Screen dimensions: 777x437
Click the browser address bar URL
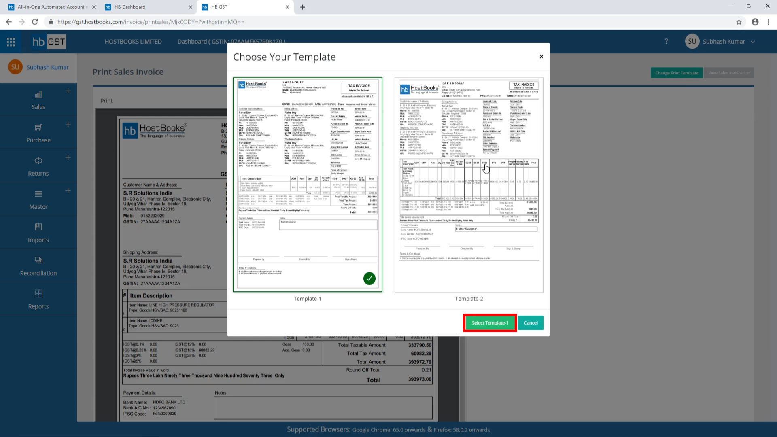pyautogui.click(x=151, y=22)
